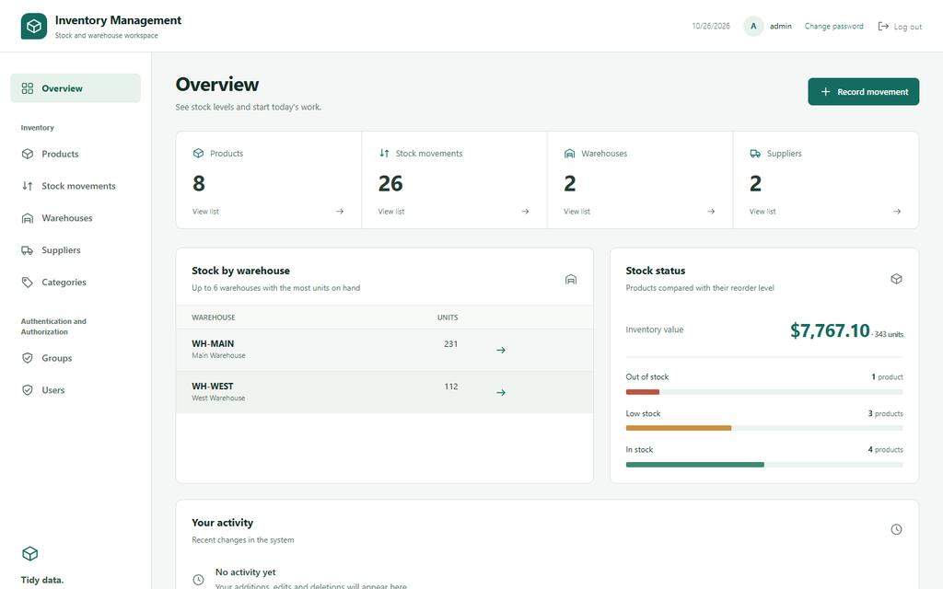The height and width of the screenshot is (589, 943).
Task: Click the Products box icon in sidebar
Action: point(28,154)
